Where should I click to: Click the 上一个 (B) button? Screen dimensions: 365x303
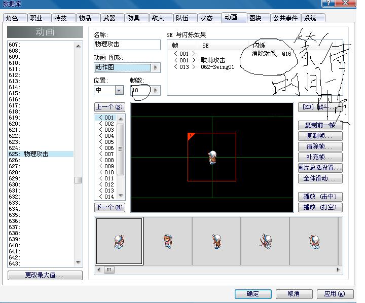(x=109, y=107)
